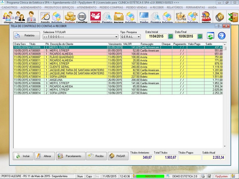This screenshot has width=239, height=179.
Task: Expand the Selecione TITULAR dropdown
Action: click(x=116, y=37)
